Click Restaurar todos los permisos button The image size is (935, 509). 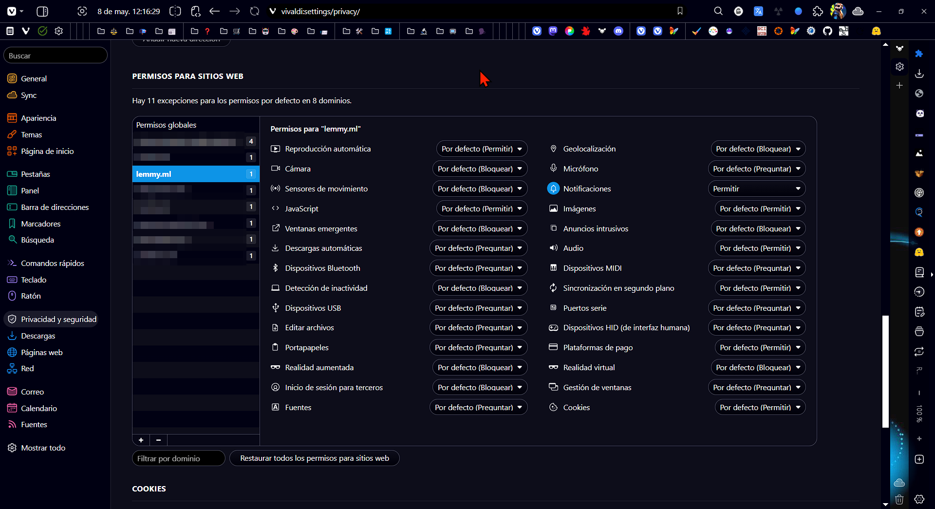click(314, 458)
